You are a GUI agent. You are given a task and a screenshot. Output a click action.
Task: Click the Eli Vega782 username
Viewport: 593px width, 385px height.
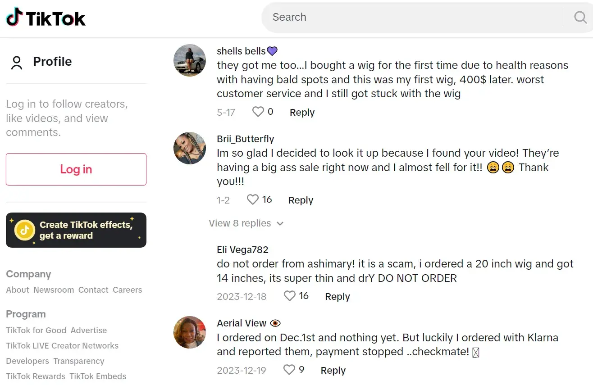pyautogui.click(x=242, y=249)
